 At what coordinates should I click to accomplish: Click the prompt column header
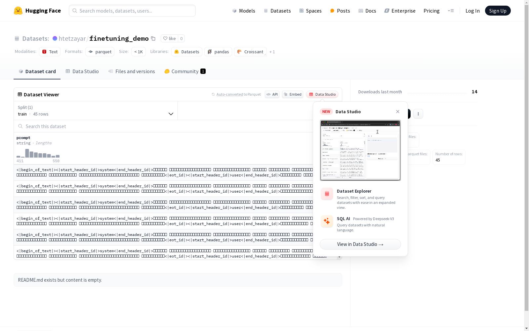[x=23, y=138]
